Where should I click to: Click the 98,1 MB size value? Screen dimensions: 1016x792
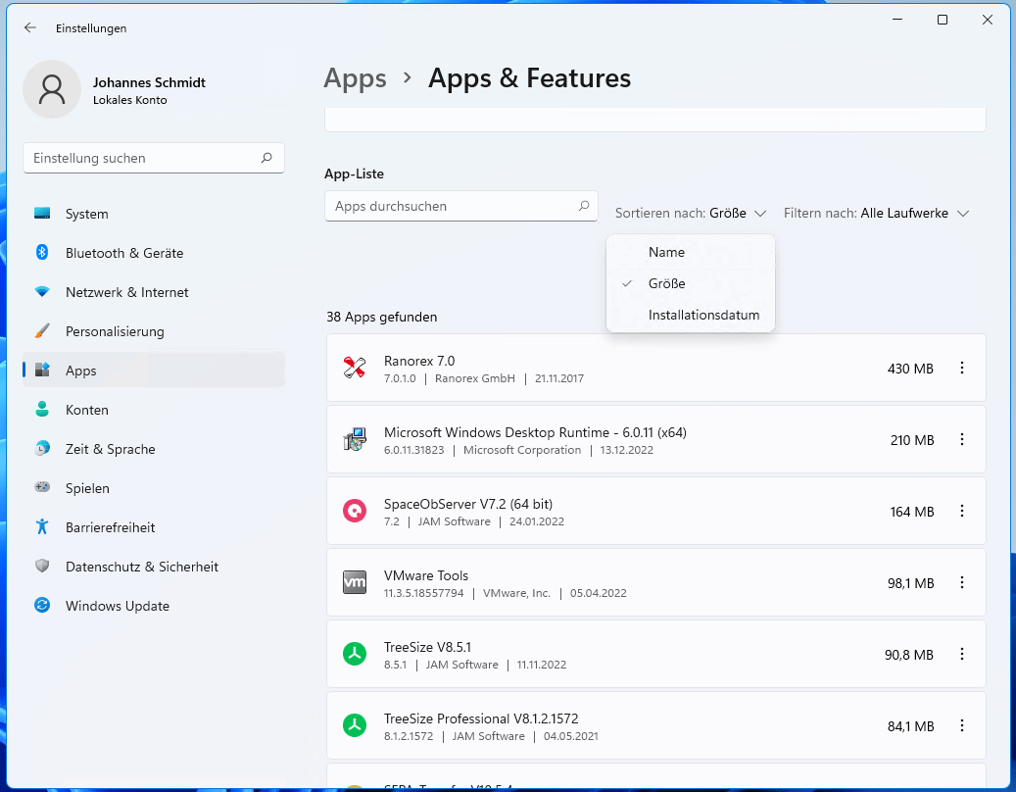click(911, 583)
